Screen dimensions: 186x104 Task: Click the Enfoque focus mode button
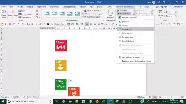pos(141,97)
